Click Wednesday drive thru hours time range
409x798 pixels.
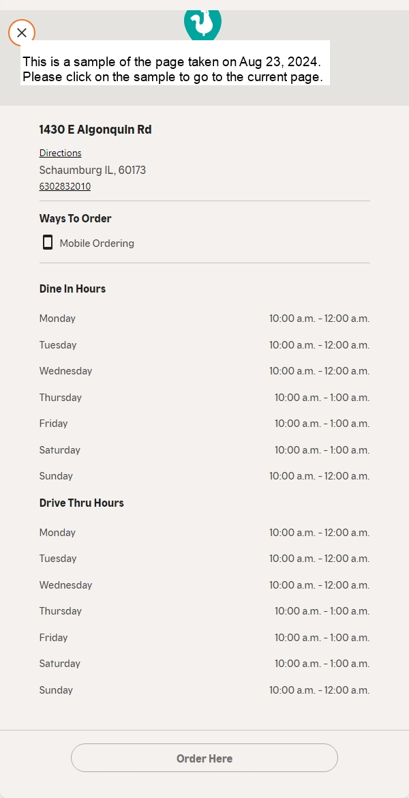[x=320, y=585]
